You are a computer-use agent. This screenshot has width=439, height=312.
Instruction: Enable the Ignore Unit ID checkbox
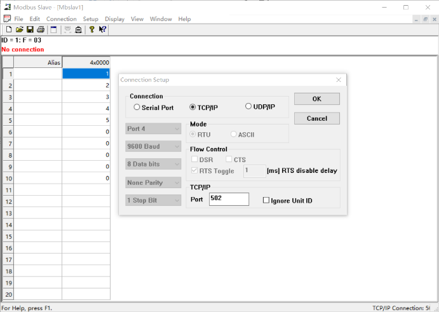[266, 201]
